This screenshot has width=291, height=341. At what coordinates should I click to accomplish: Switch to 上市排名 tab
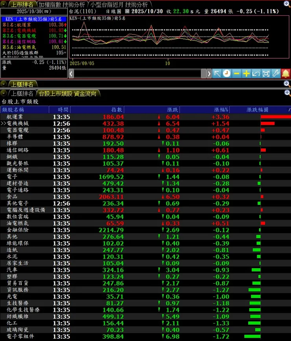click(x=22, y=4)
